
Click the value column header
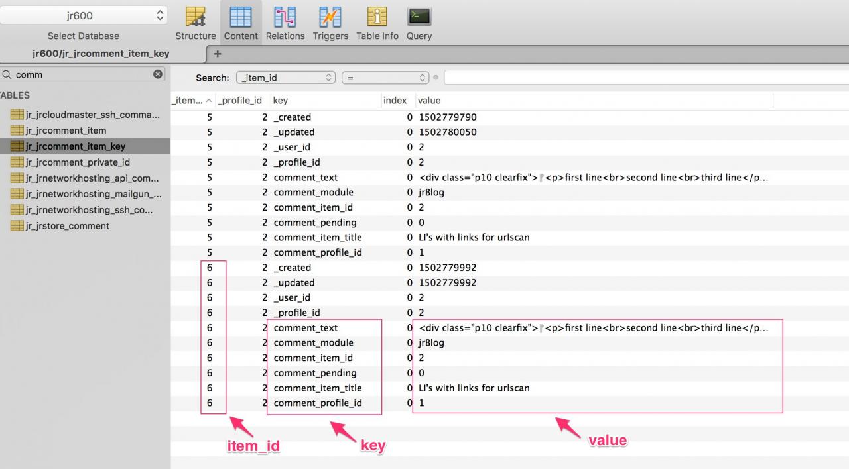(428, 101)
